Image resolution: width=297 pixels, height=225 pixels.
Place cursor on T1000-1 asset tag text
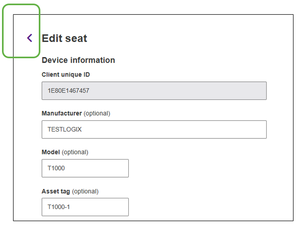point(58,207)
